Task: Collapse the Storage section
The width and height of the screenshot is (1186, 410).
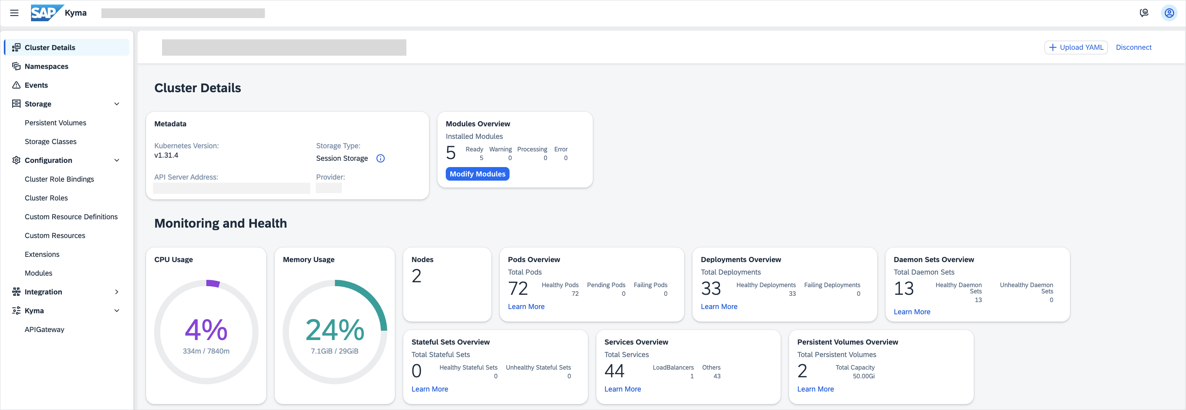Action: pyautogui.click(x=117, y=103)
